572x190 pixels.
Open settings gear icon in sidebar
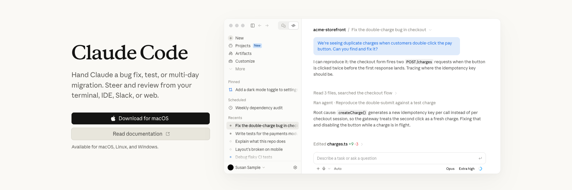[x=295, y=167]
